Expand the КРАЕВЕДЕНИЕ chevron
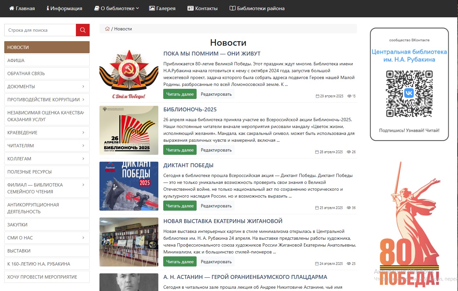 coord(83,133)
